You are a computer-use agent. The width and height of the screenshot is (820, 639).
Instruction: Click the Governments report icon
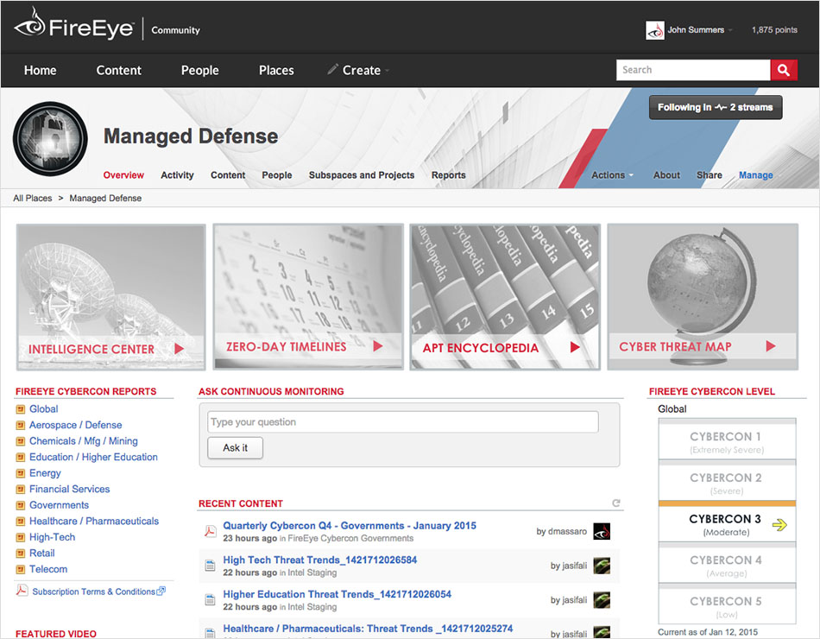(x=21, y=505)
